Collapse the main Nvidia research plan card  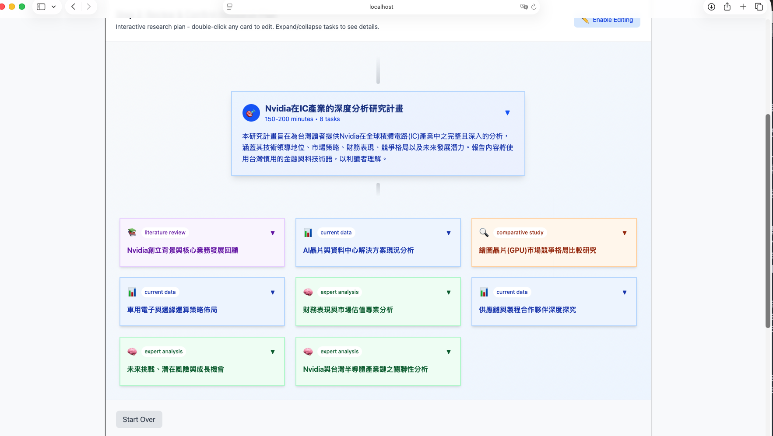click(x=507, y=113)
